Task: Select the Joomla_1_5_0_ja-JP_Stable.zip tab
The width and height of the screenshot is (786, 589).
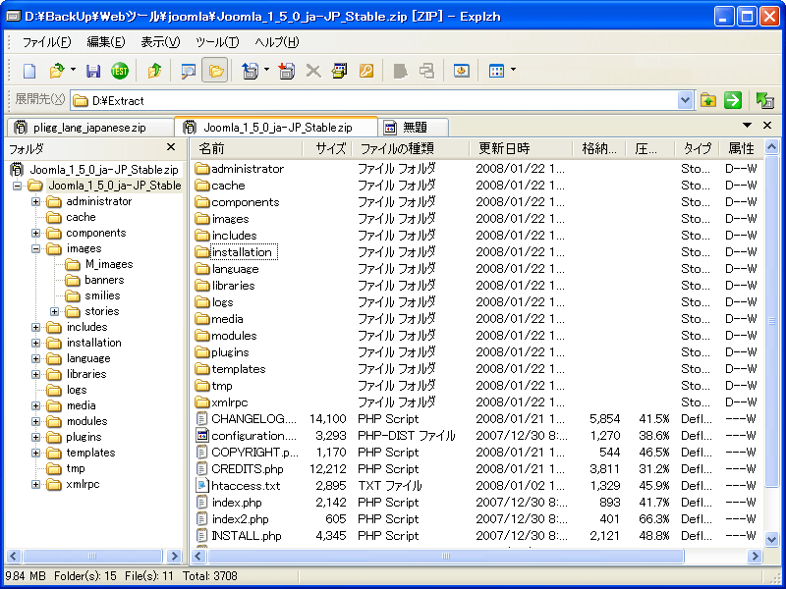Action: coord(276,127)
